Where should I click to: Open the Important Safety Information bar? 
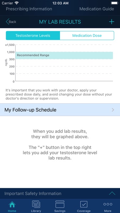click(60, 193)
